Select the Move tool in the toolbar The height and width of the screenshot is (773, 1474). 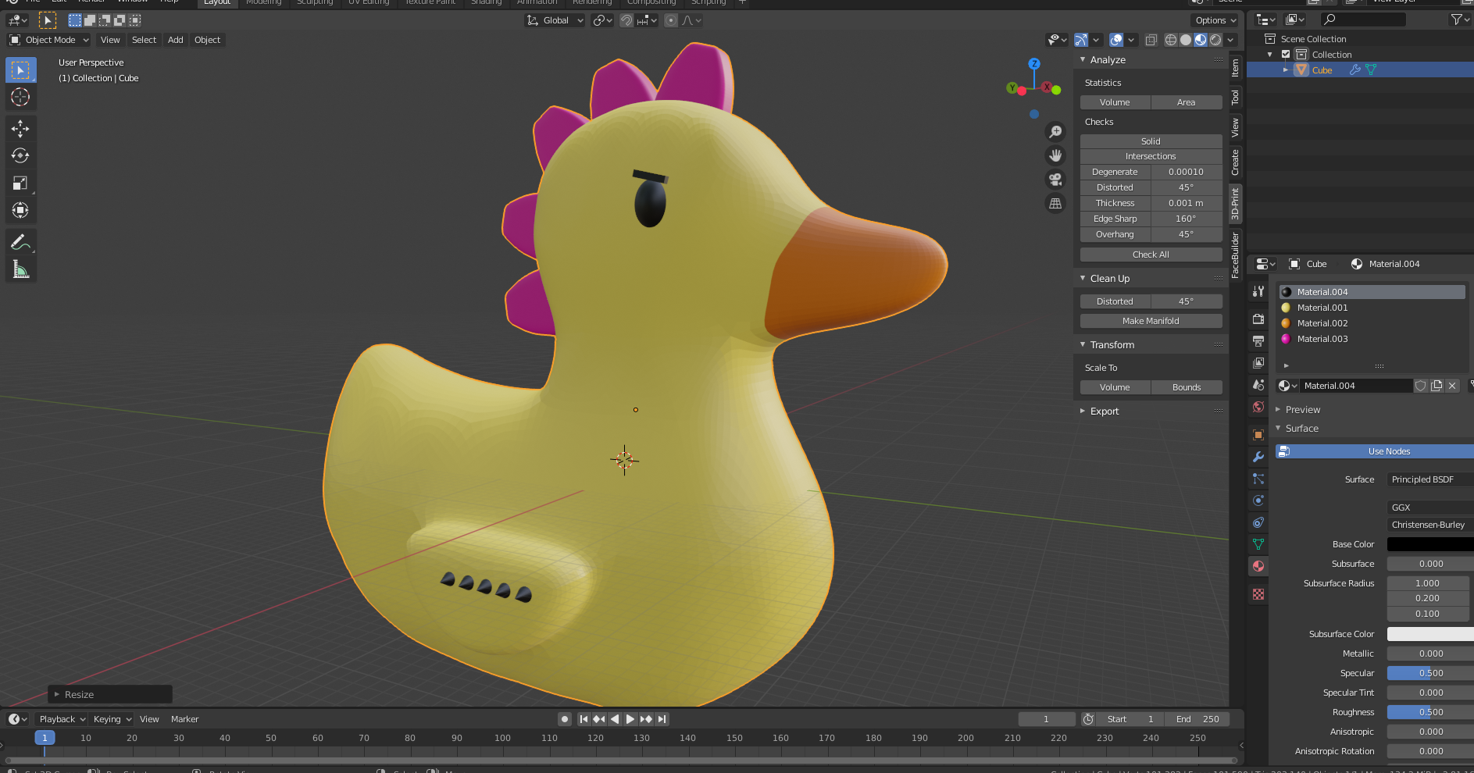pos(20,128)
